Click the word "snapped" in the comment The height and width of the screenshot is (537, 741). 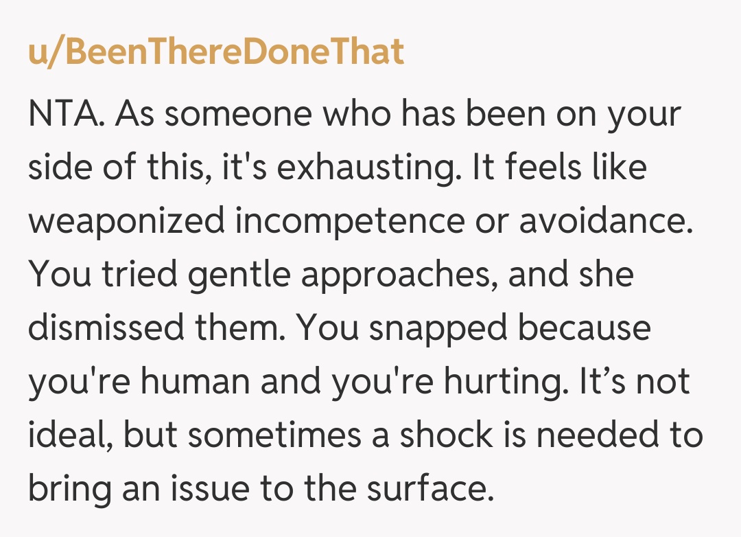(438, 328)
